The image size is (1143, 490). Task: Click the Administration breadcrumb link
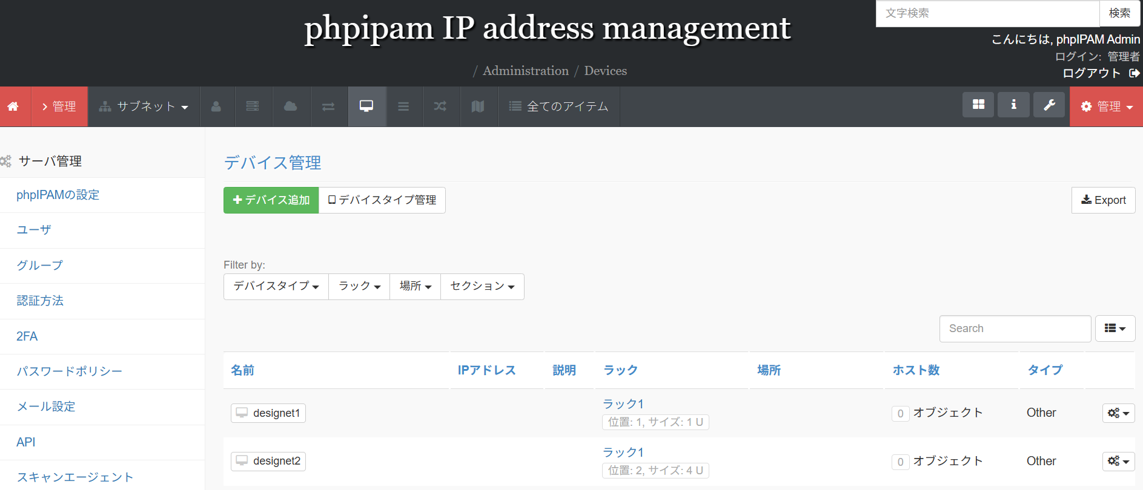click(x=526, y=71)
